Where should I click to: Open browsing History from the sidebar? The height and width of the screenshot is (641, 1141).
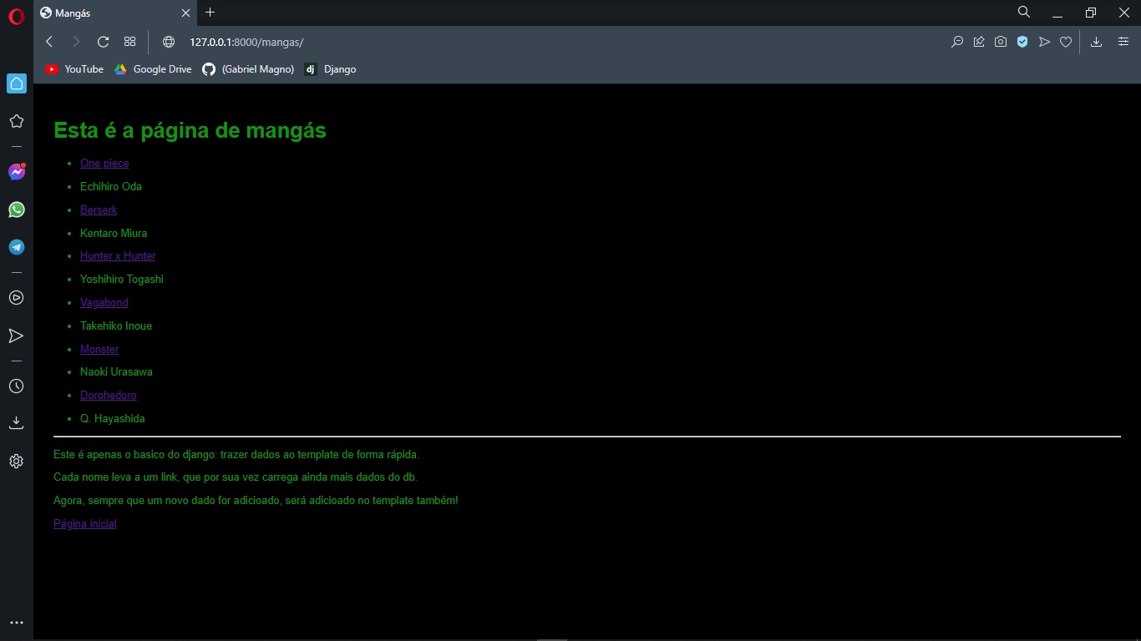click(16, 386)
